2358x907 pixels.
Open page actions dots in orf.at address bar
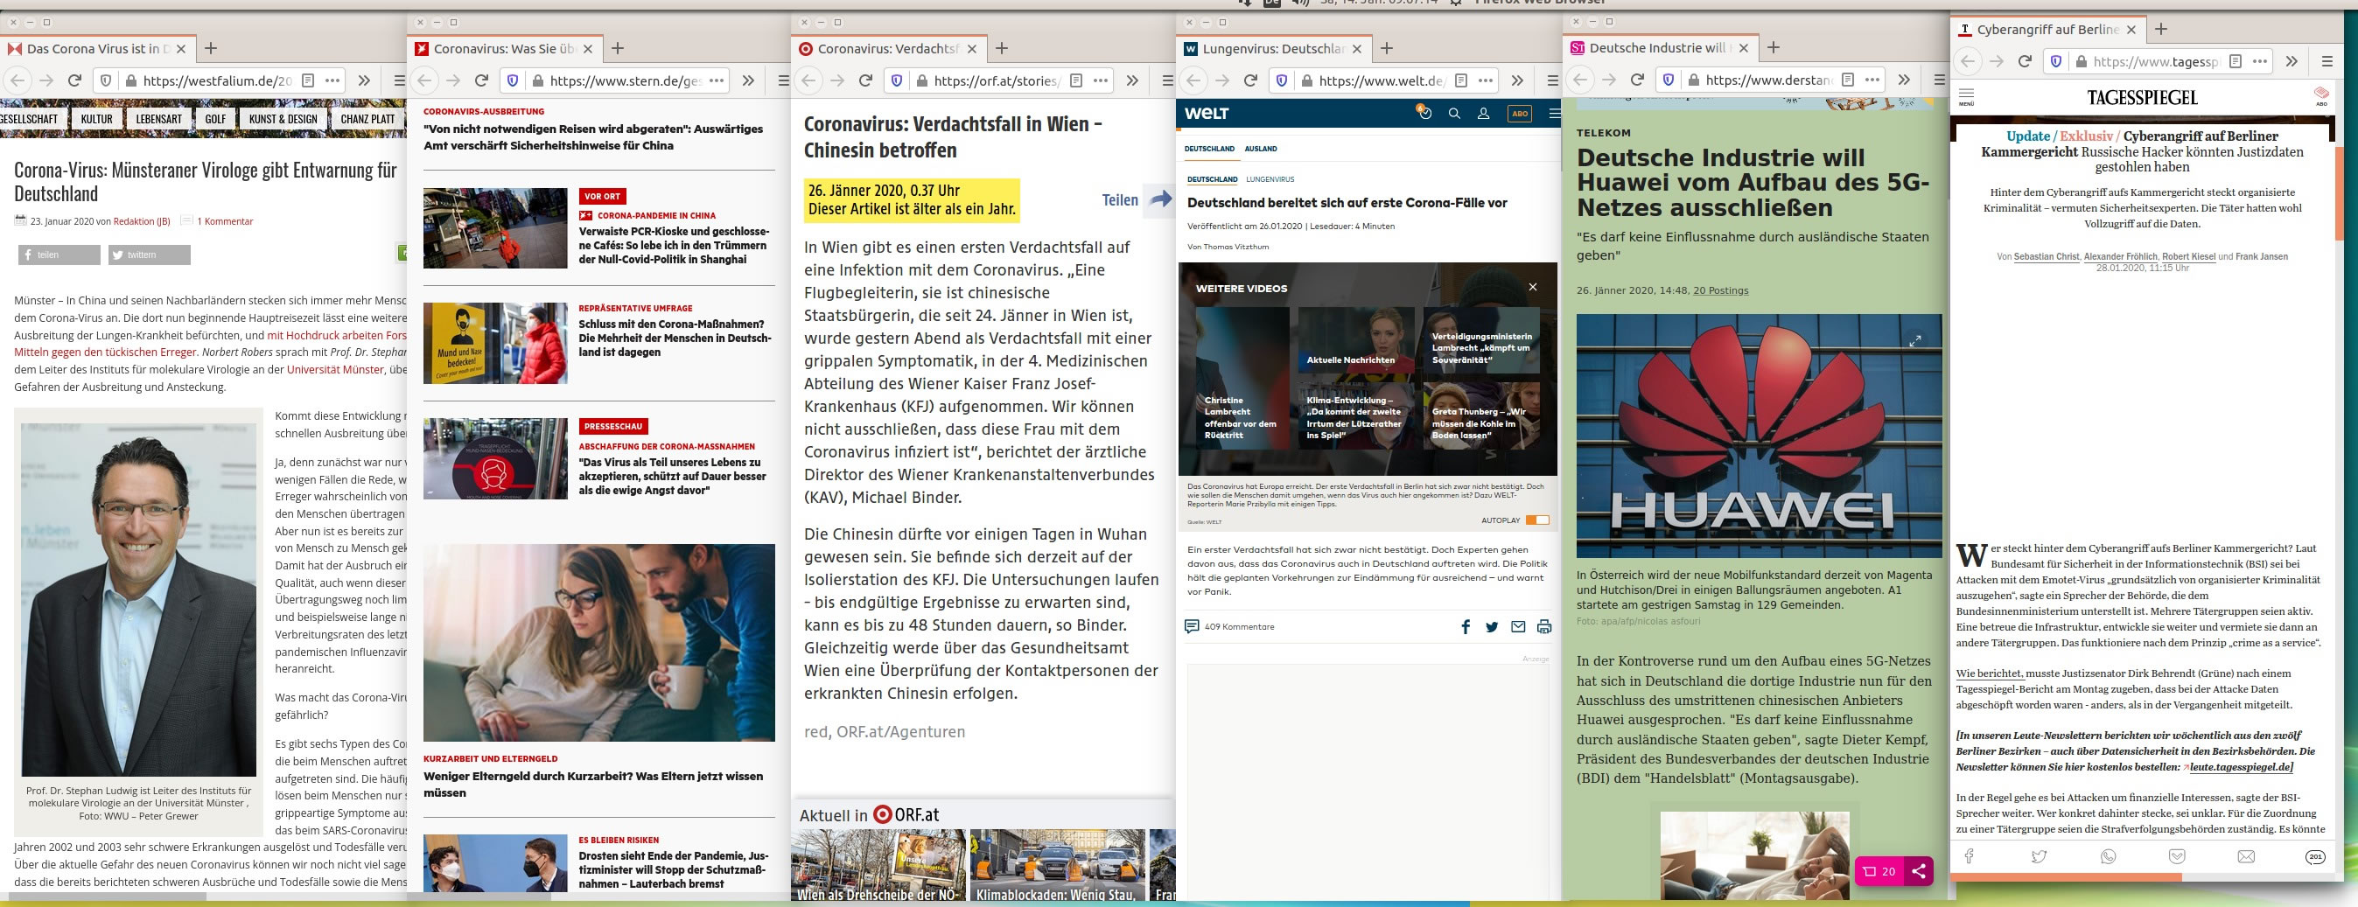[x=1101, y=80]
